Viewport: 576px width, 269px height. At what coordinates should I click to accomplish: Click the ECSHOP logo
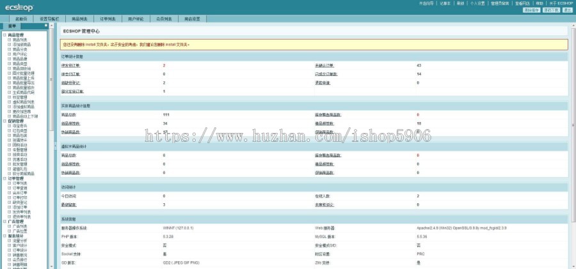pos(19,7)
